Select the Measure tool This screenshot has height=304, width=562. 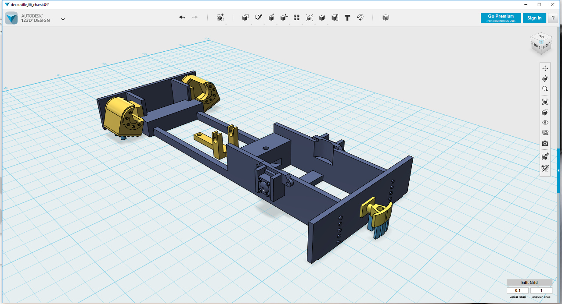pos(335,18)
